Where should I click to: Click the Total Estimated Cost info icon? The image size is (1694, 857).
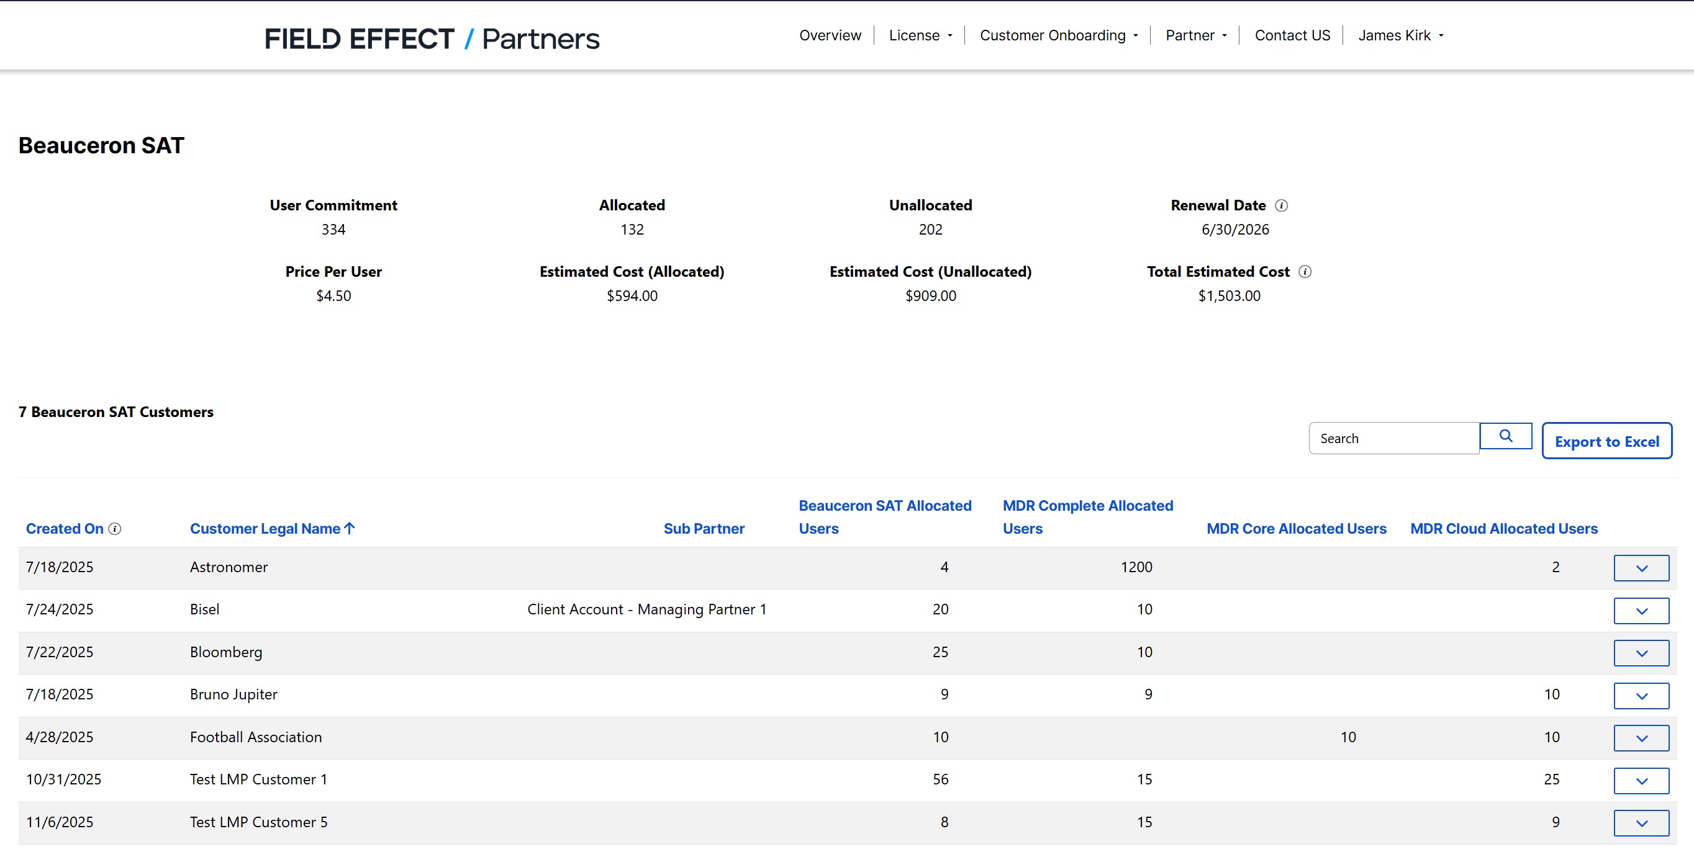tap(1305, 271)
